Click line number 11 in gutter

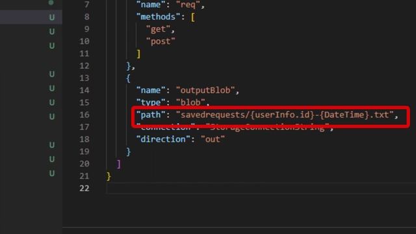84,53
